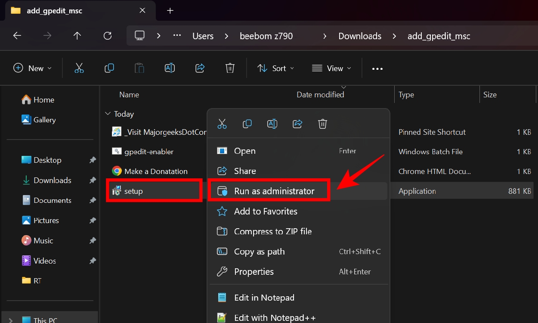Viewport: 538px width, 323px height.
Task: Click Edit in Notepad in the context menu
Action: pos(264,297)
